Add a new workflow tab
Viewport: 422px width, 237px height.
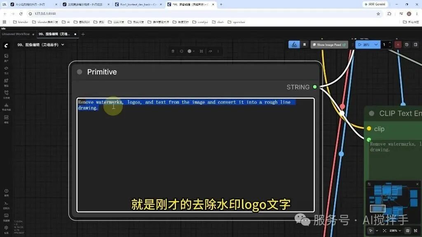pyautogui.click(x=83, y=34)
